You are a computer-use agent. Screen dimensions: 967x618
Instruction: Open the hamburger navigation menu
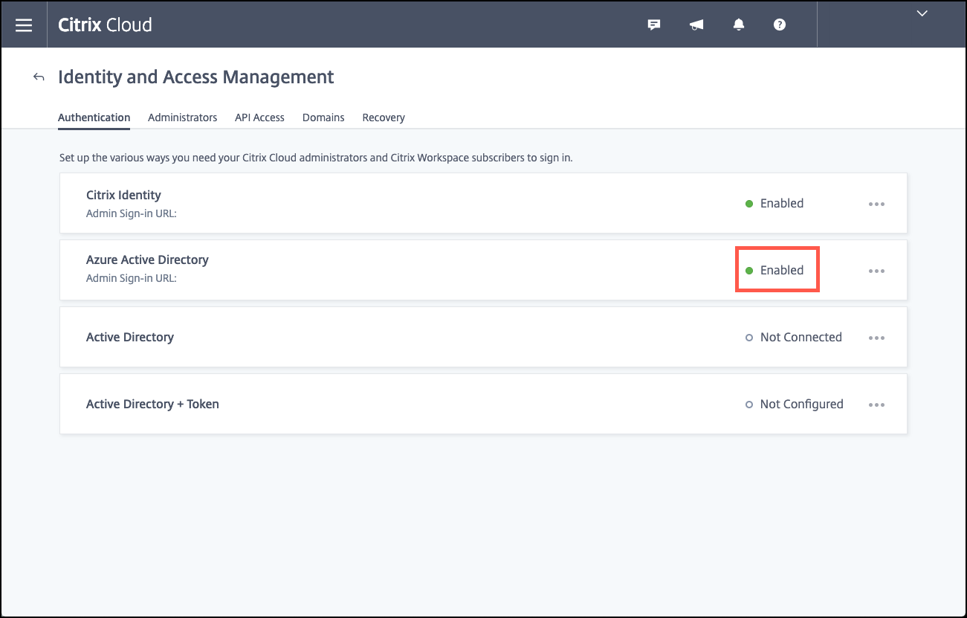(x=24, y=25)
